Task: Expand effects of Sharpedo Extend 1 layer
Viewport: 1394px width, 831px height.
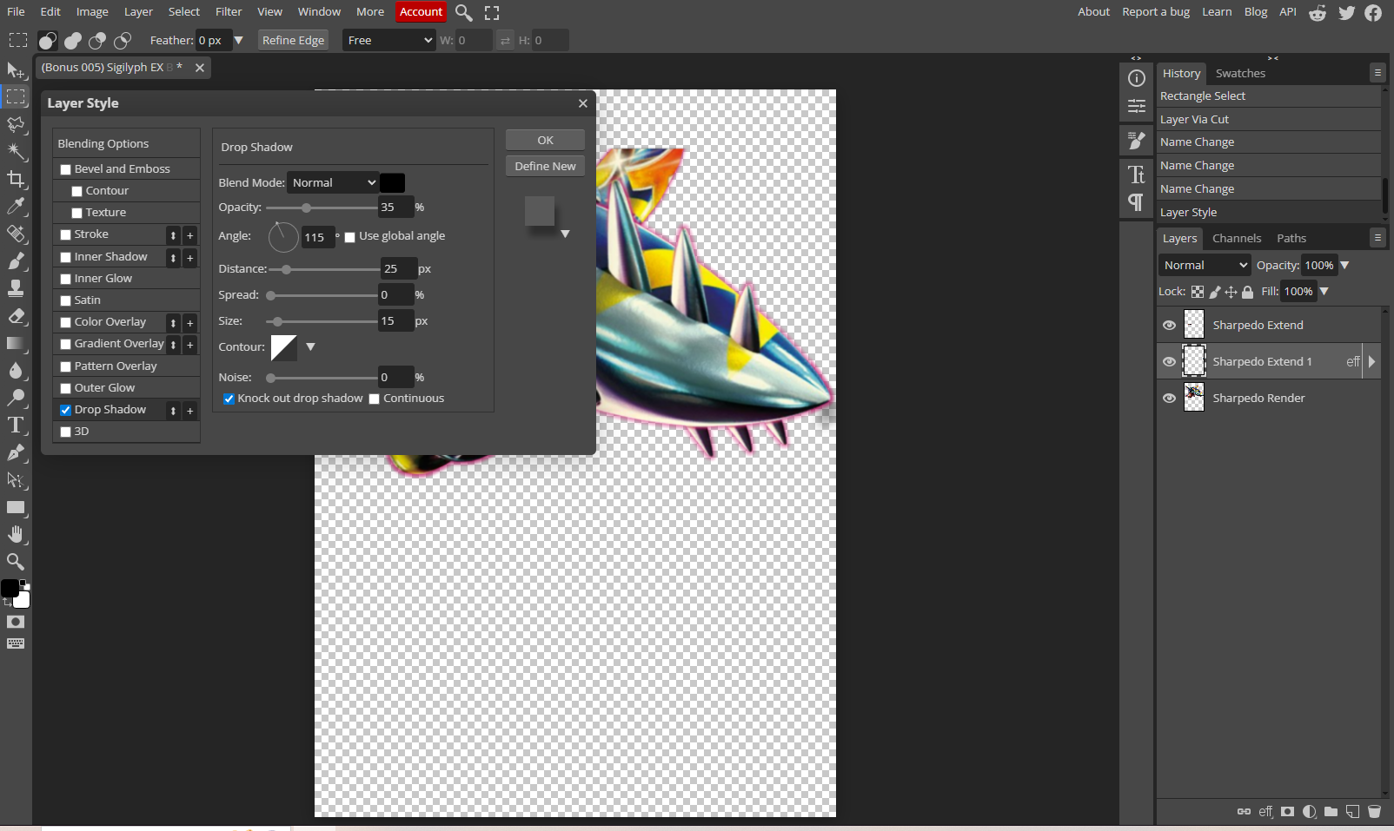Action: pos(1371,362)
